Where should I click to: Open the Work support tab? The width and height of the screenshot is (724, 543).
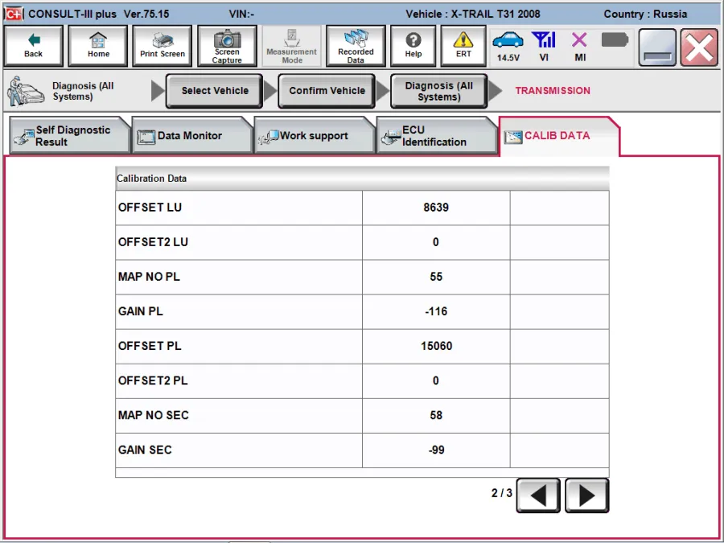(314, 136)
